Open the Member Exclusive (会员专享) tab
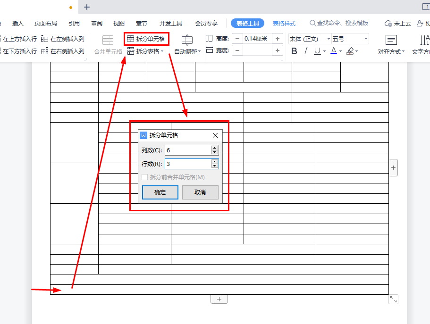Image resolution: width=430 pixels, height=324 pixels. [x=206, y=23]
